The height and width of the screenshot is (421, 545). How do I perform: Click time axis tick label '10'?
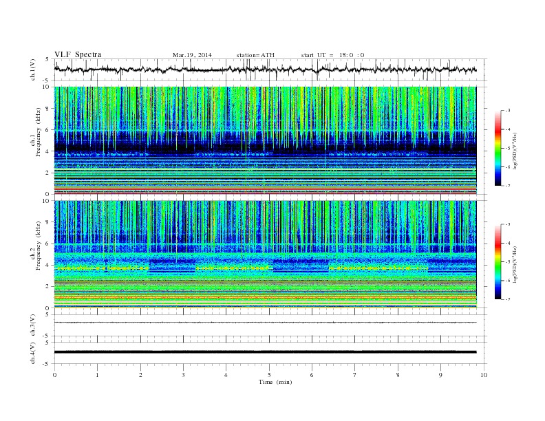pos(484,375)
